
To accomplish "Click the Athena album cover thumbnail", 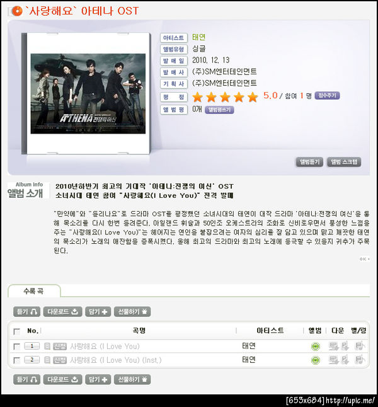I will pyautogui.click(x=88, y=94).
